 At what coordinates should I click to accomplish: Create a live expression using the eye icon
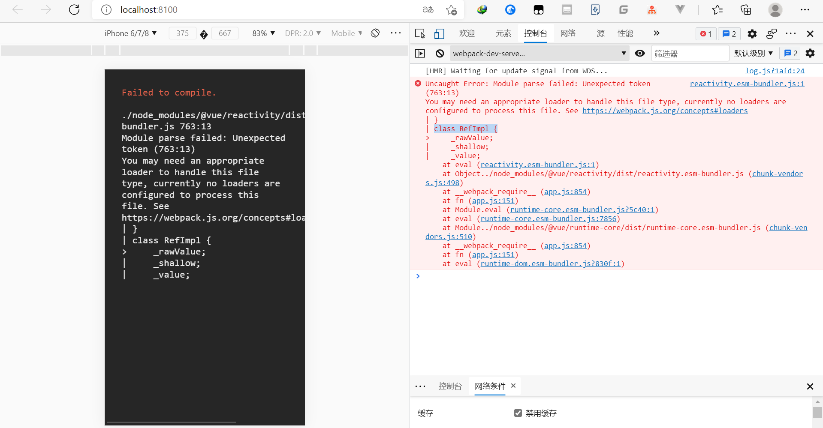point(640,53)
